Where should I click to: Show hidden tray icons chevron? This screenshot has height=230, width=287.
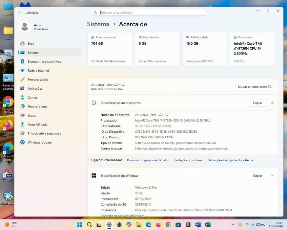point(233,225)
